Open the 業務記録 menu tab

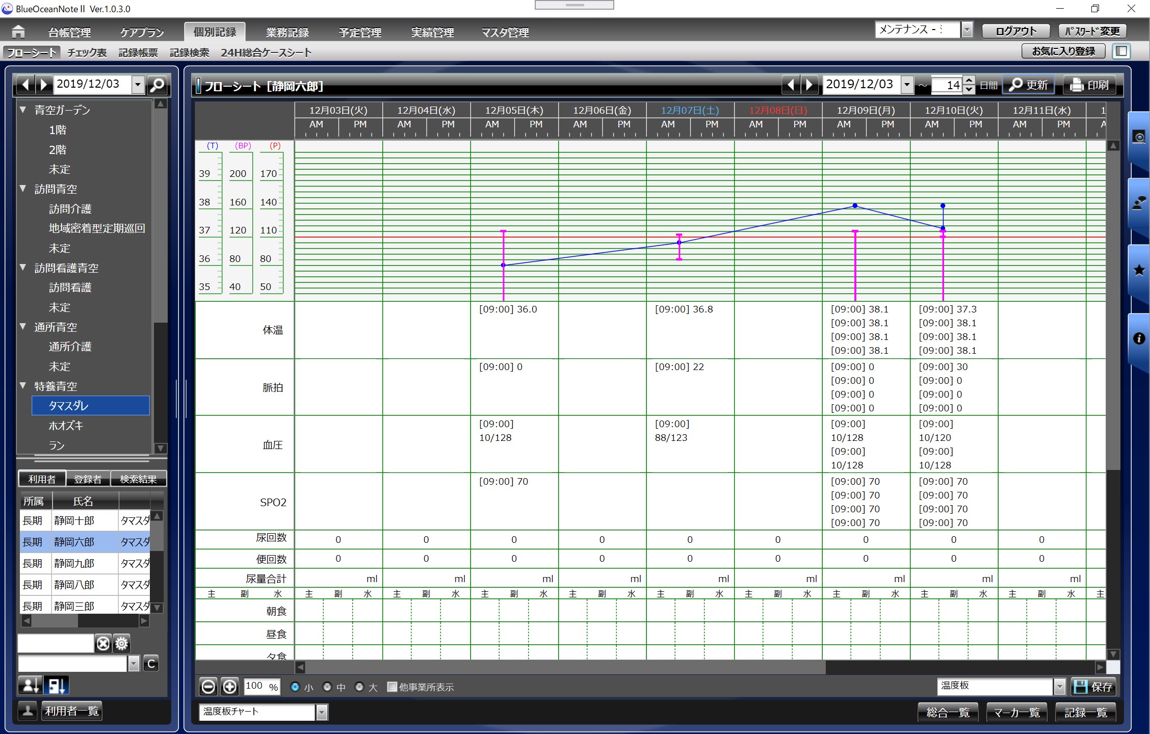click(x=287, y=32)
